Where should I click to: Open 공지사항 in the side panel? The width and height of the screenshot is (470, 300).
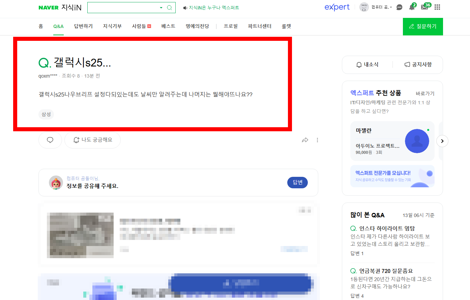(x=418, y=64)
